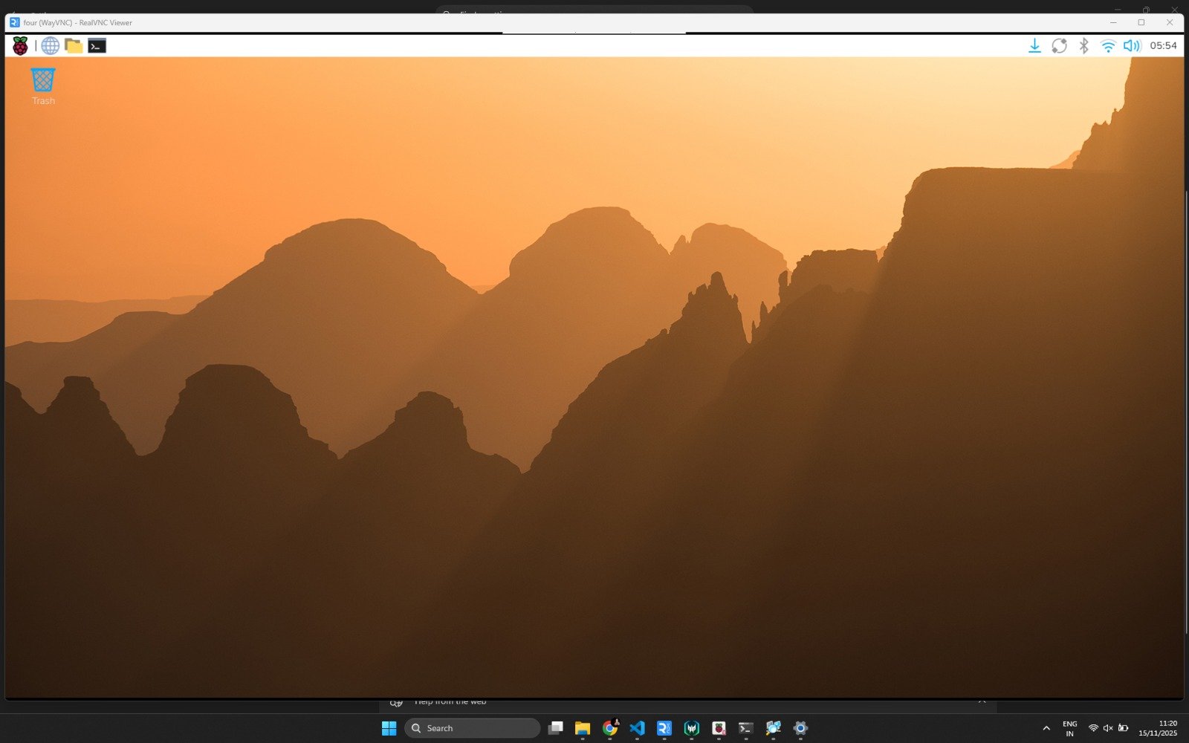Screen dimensions: 1189x743
Task: Open Chrome from the Windows taskbar
Action: tap(610, 728)
